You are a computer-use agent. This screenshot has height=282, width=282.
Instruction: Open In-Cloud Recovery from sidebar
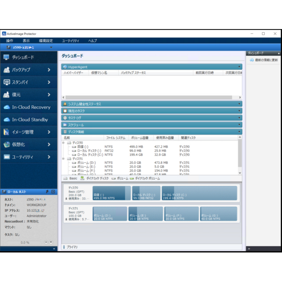[29, 107]
